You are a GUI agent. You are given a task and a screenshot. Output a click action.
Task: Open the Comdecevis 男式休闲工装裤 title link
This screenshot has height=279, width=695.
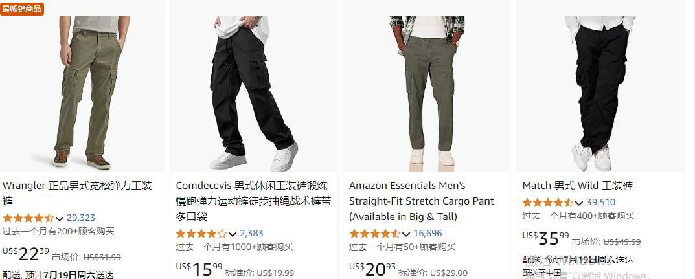click(x=253, y=201)
